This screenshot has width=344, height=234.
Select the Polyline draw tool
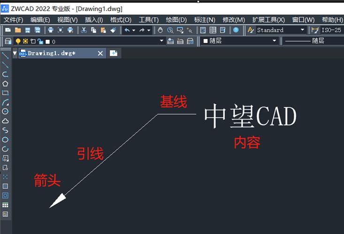tap(5, 74)
